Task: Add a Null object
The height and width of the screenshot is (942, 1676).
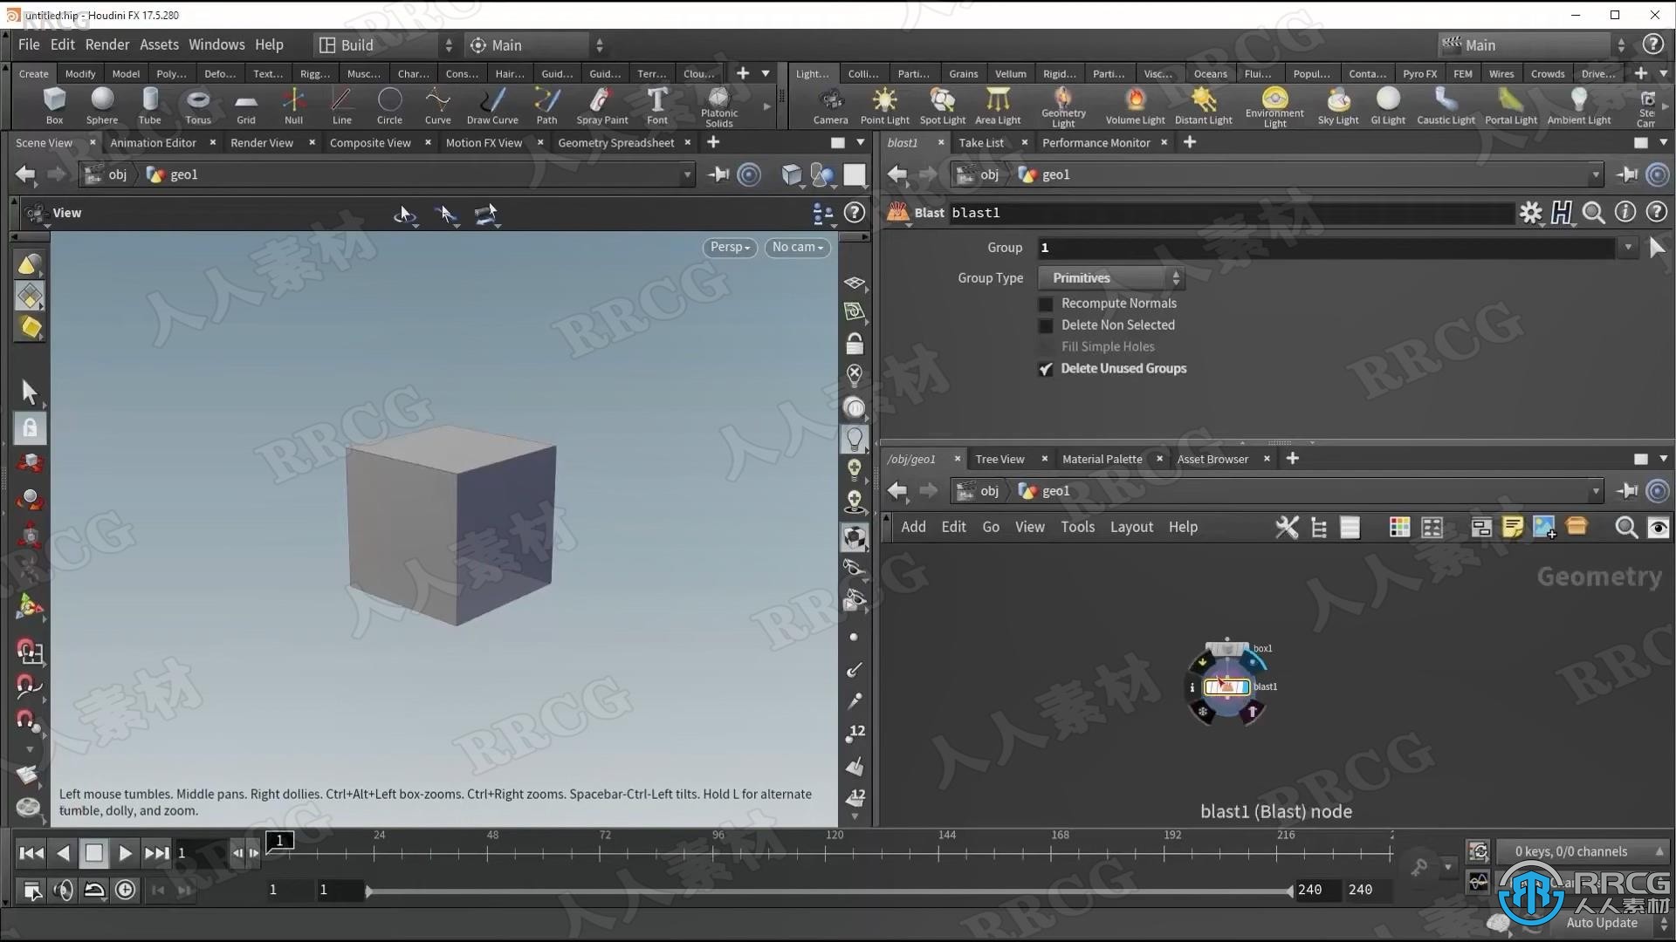Action: (294, 106)
